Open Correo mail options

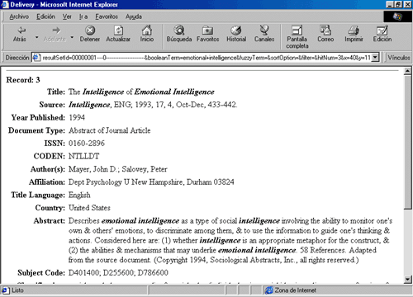(x=325, y=34)
